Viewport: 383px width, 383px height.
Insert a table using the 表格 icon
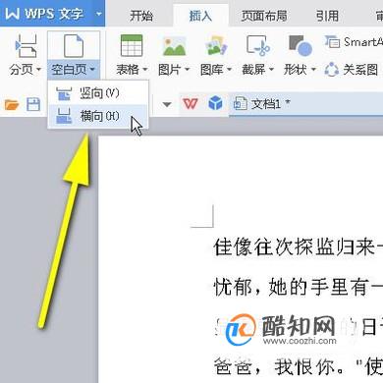pyautogui.click(x=132, y=46)
